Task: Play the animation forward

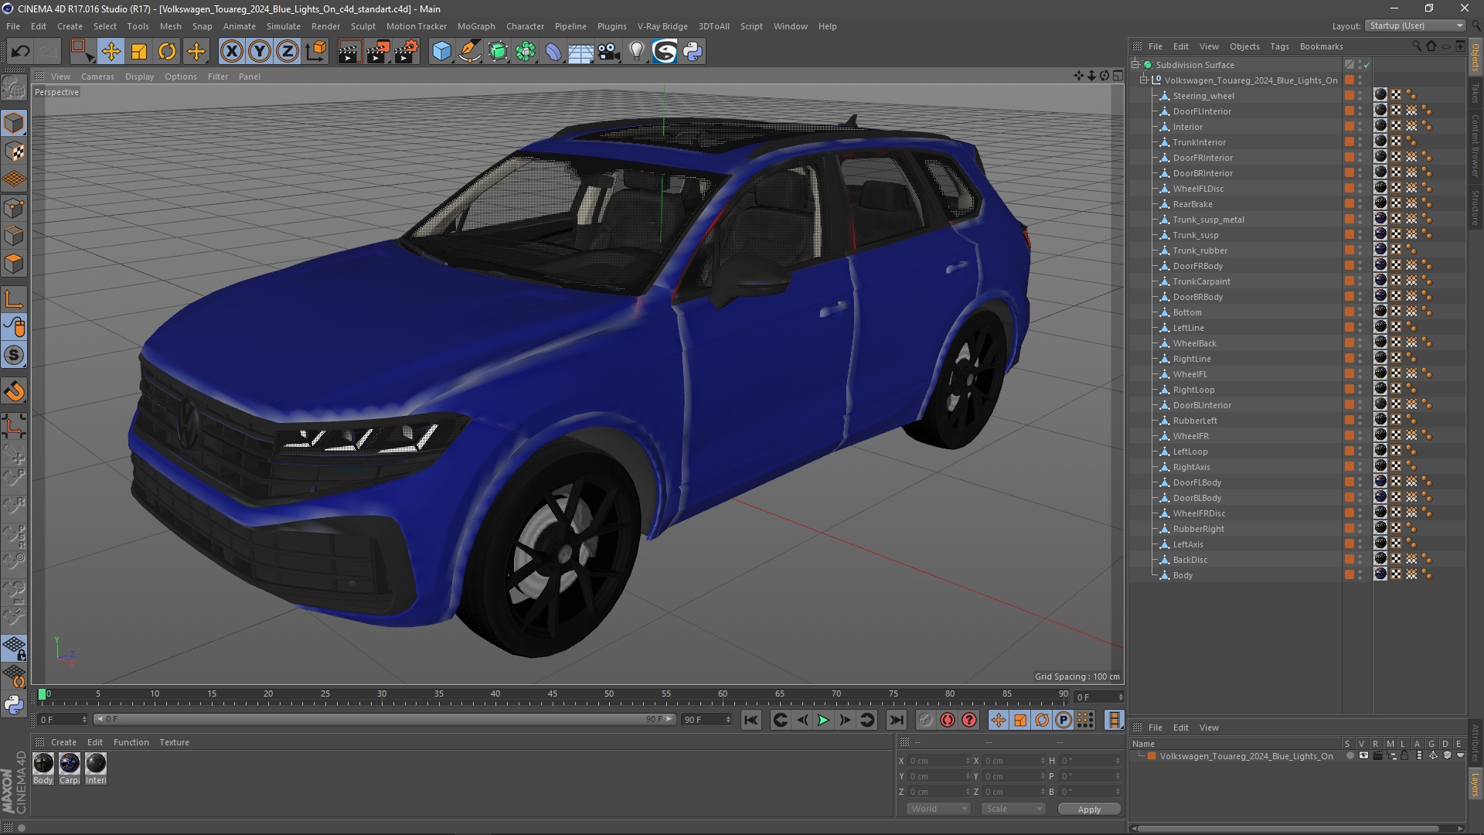Action: (x=824, y=720)
